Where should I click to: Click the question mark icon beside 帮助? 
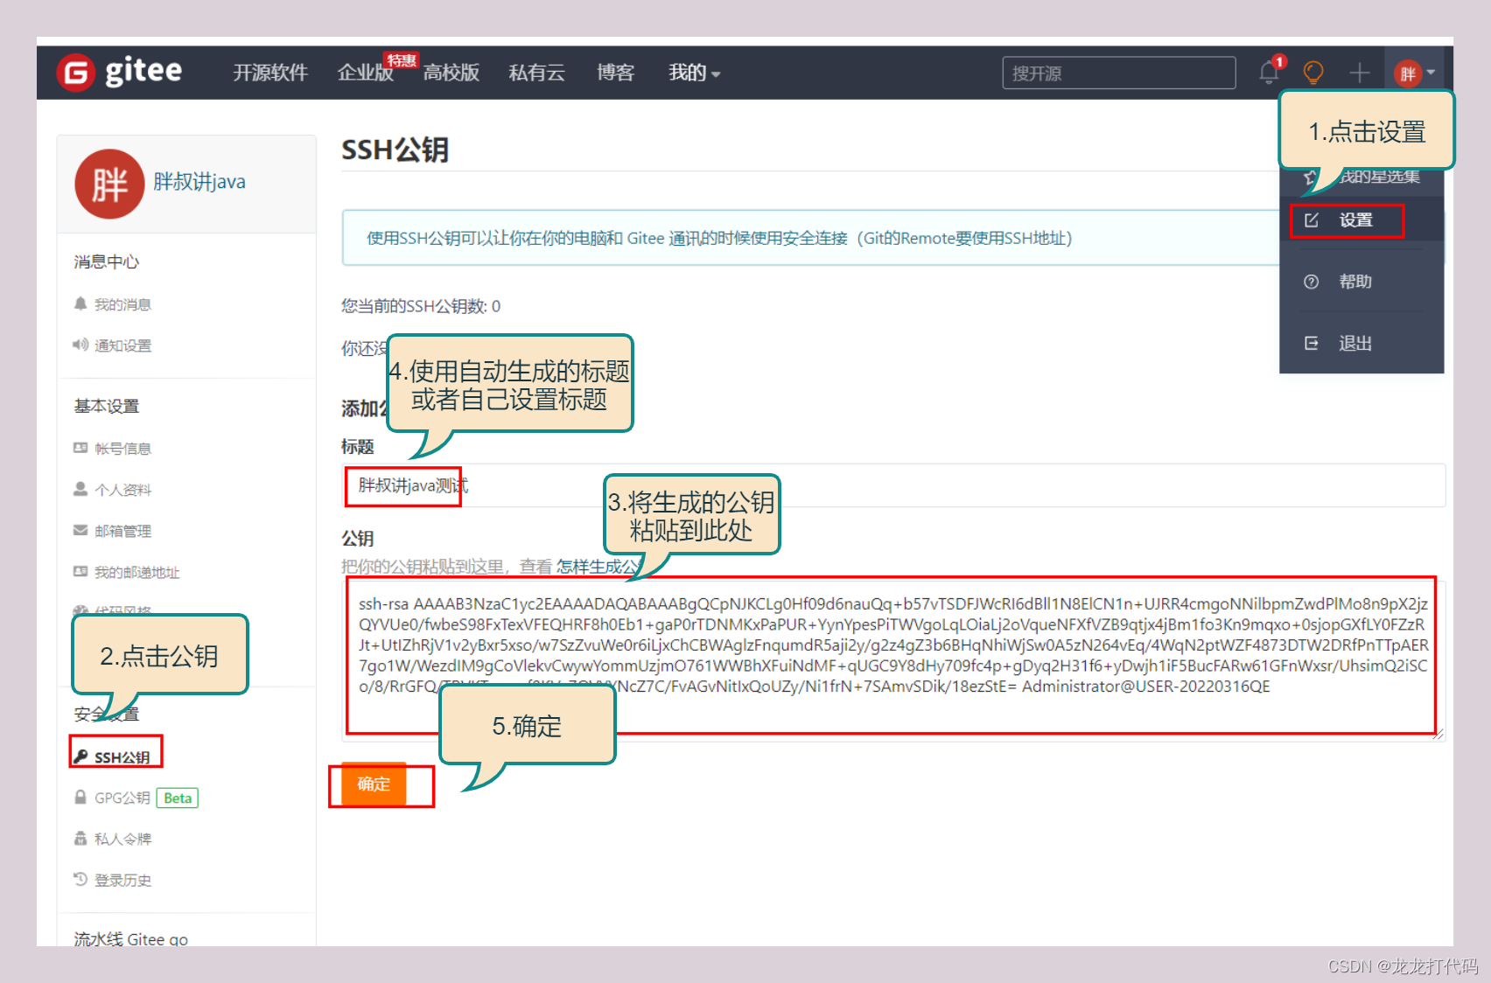pos(1311,282)
